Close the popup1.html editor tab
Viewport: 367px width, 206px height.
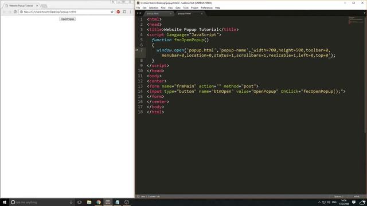[x=201, y=14]
